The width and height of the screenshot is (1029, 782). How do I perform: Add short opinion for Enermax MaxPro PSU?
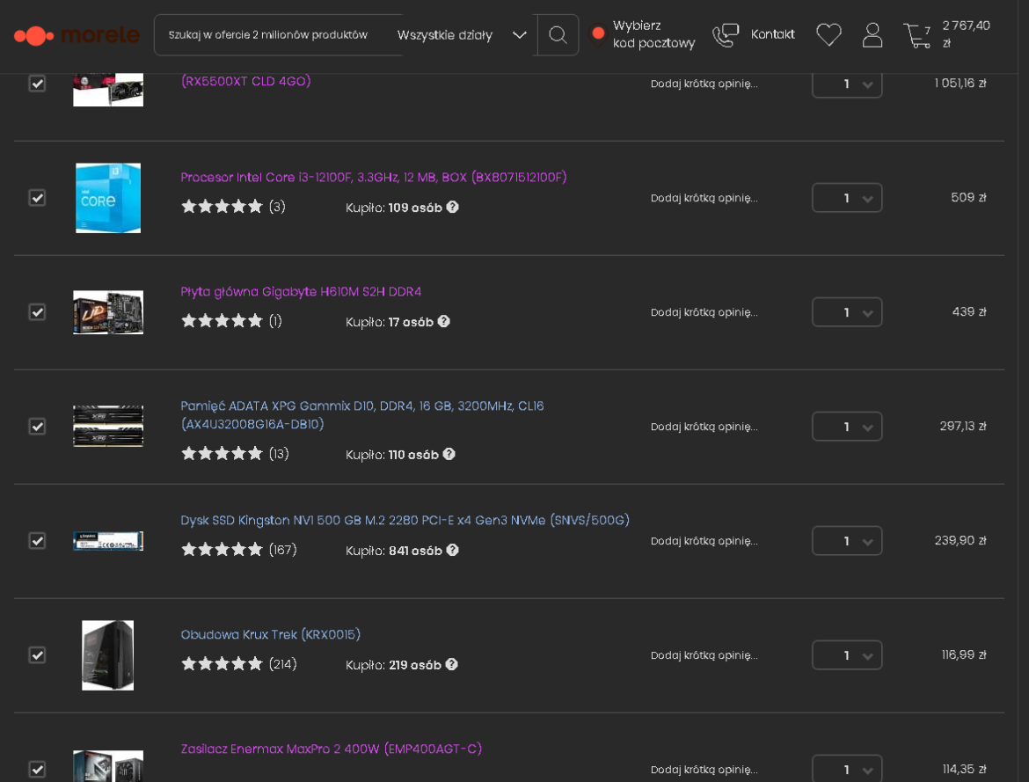tap(704, 769)
